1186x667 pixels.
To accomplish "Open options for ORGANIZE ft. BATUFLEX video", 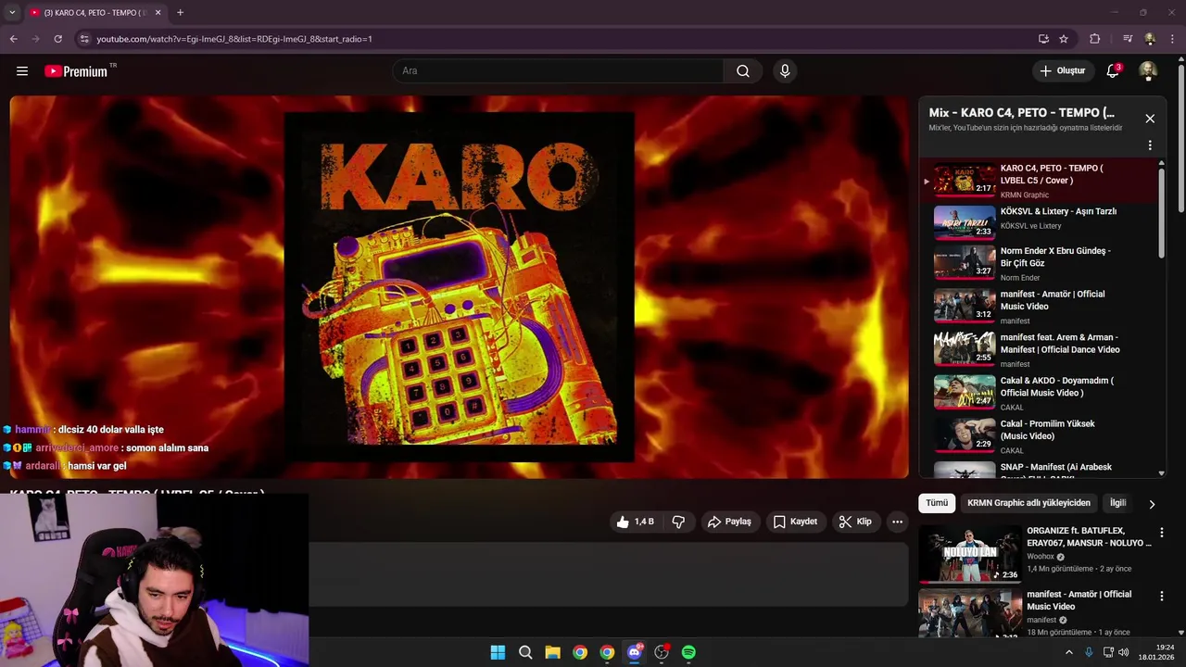I will (x=1162, y=533).
